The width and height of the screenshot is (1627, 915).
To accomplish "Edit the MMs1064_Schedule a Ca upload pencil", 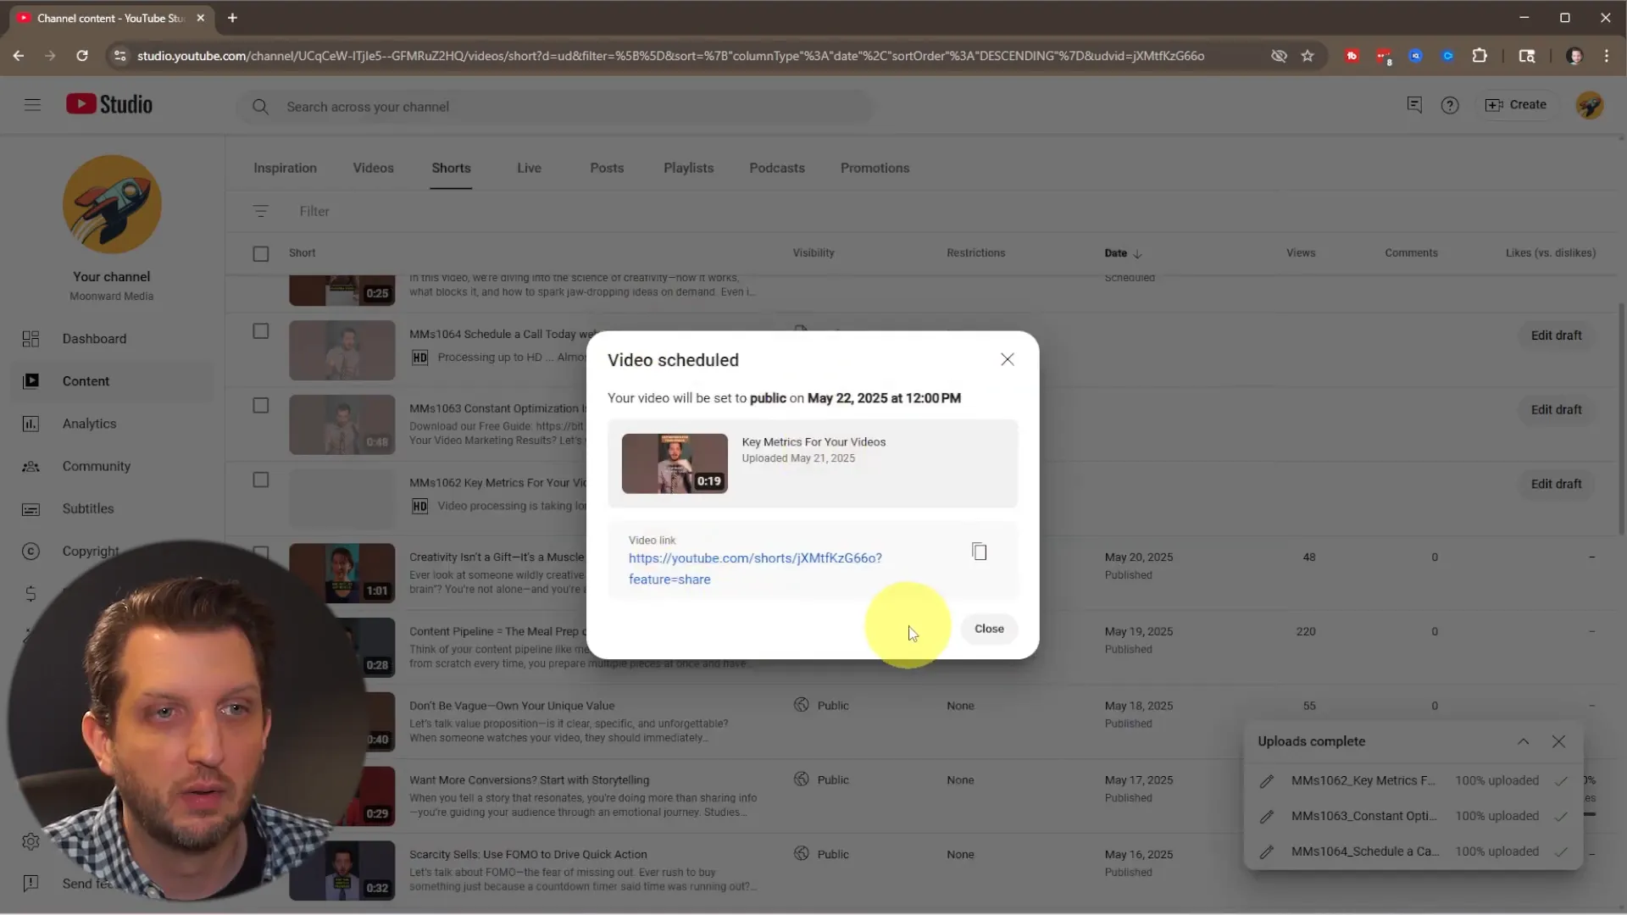I will pos(1266,852).
